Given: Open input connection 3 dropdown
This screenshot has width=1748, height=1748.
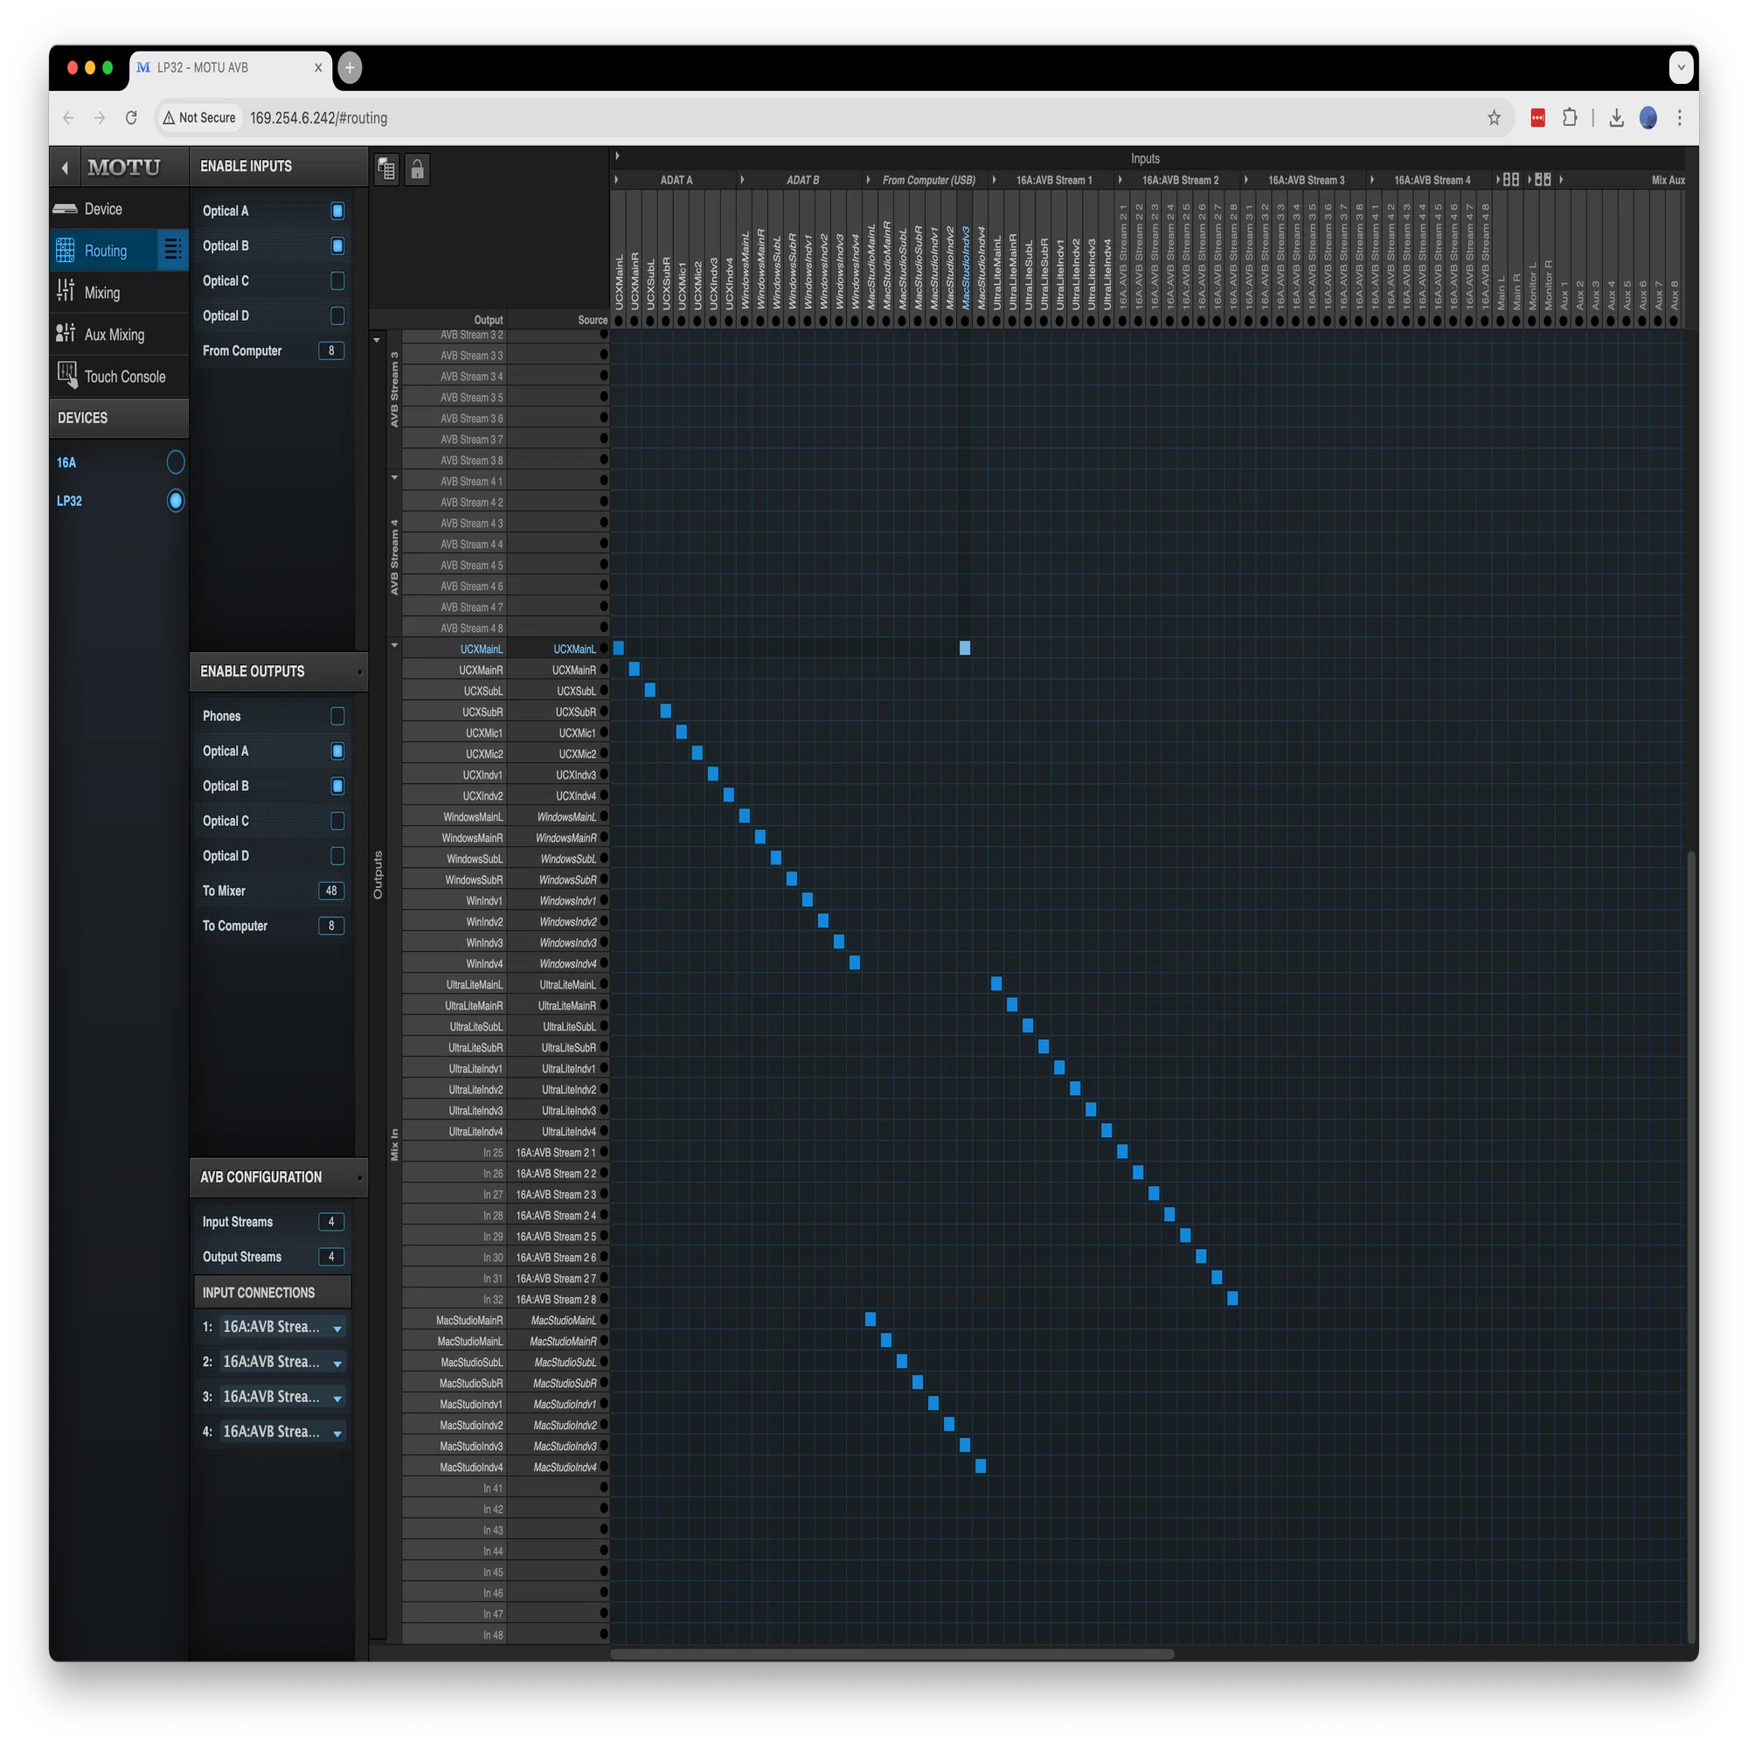Looking at the screenshot, I should pos(283,1397).
